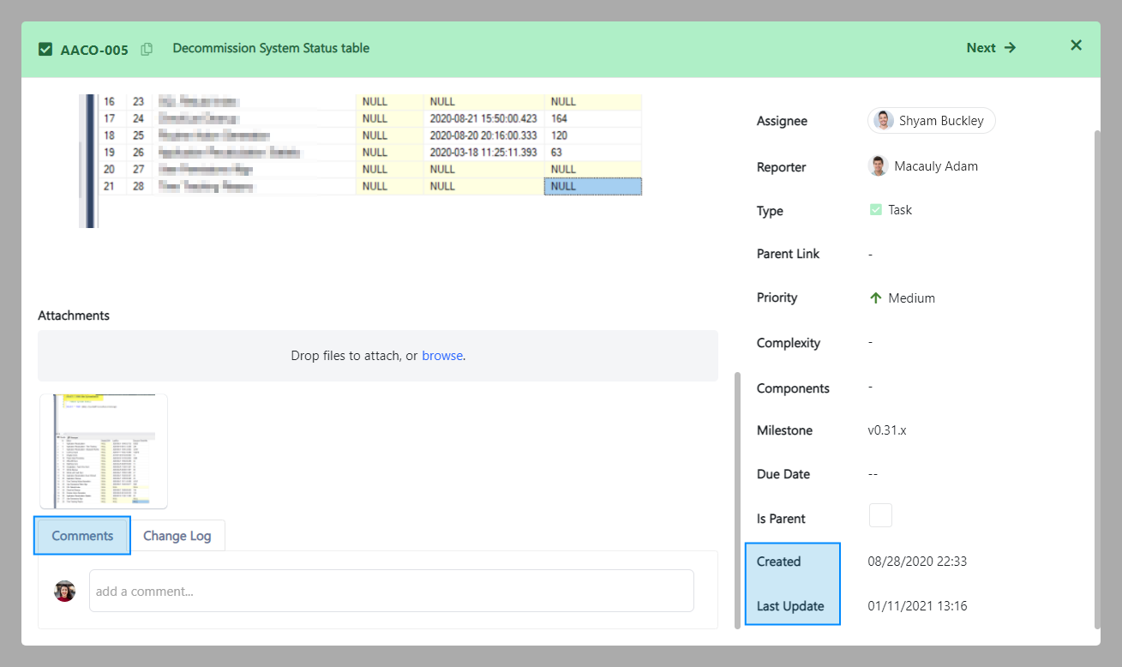
Task: Click the Due Date field value
Action: tap(873, 474)
